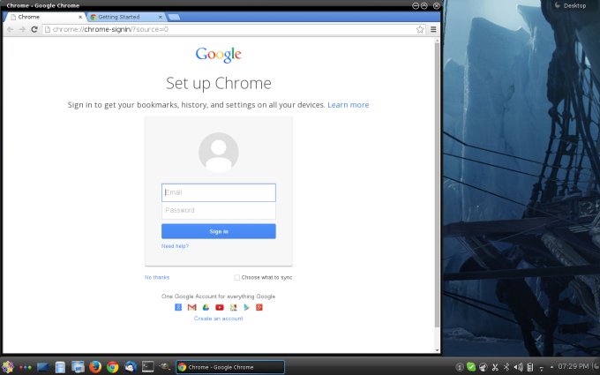Click the Google Maps service icon
This screenshot has width=600, height=375.
click(233, 307)
